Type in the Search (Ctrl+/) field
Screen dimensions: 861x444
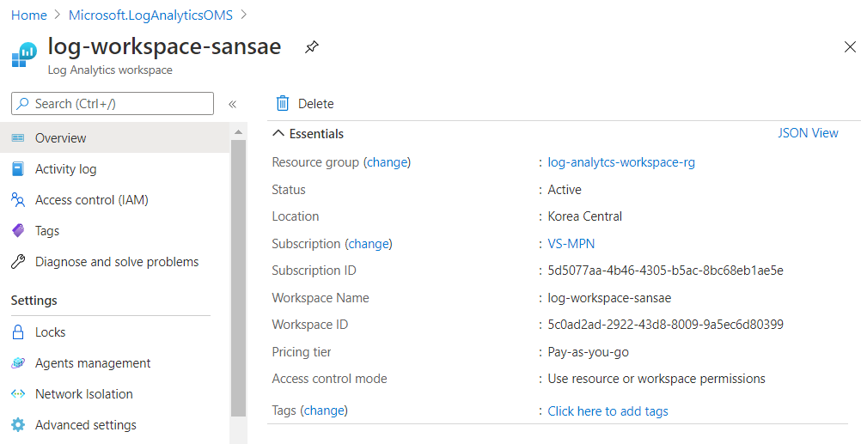coord(120,104)
